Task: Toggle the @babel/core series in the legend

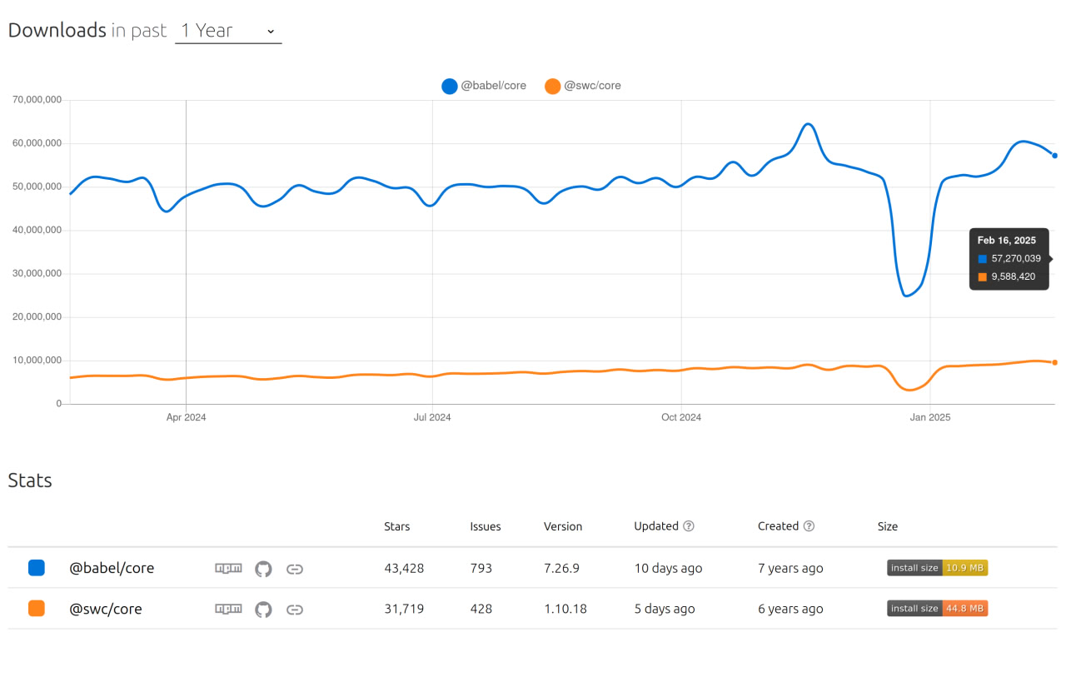Action: (483, 85)
